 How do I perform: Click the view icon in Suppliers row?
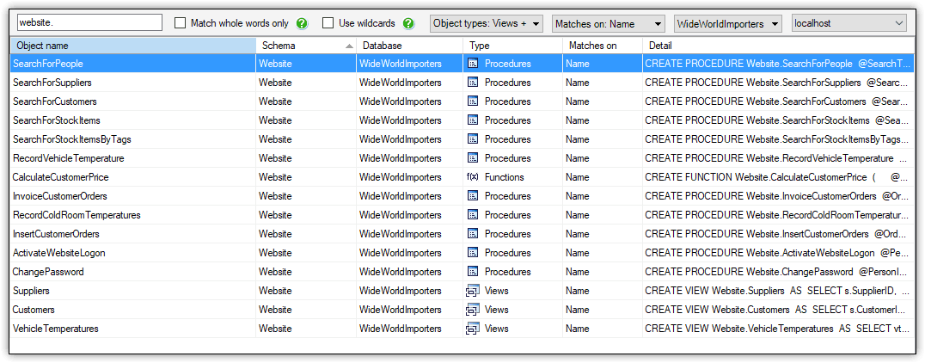(473, 291)
